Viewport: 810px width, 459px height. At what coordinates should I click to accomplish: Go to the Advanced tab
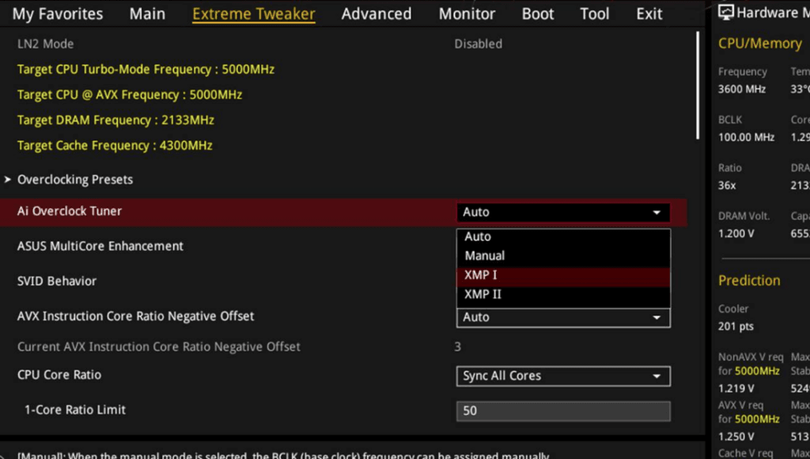click(x=376, y=14)
